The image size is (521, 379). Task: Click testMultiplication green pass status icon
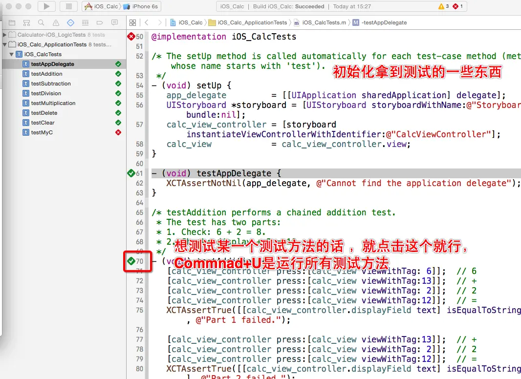point(118,104)
